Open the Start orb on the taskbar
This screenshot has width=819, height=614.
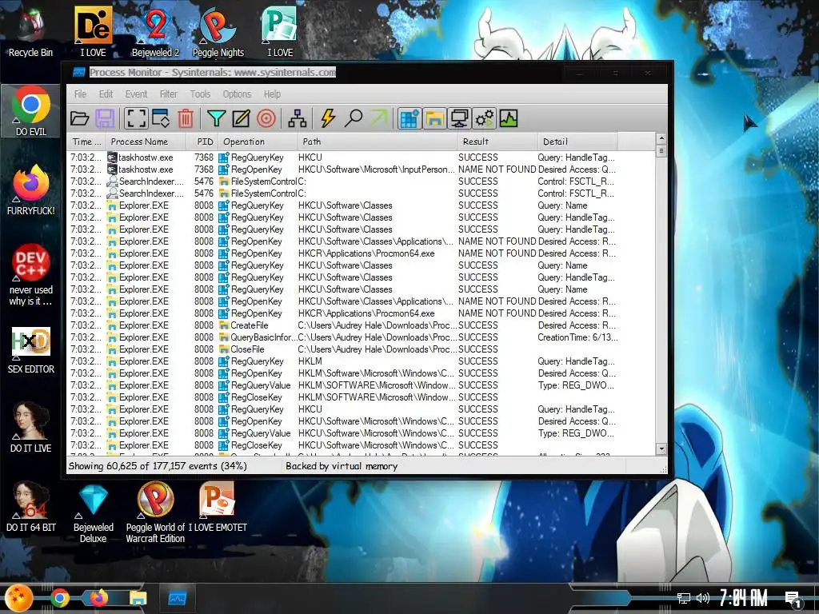coord(19,598)
